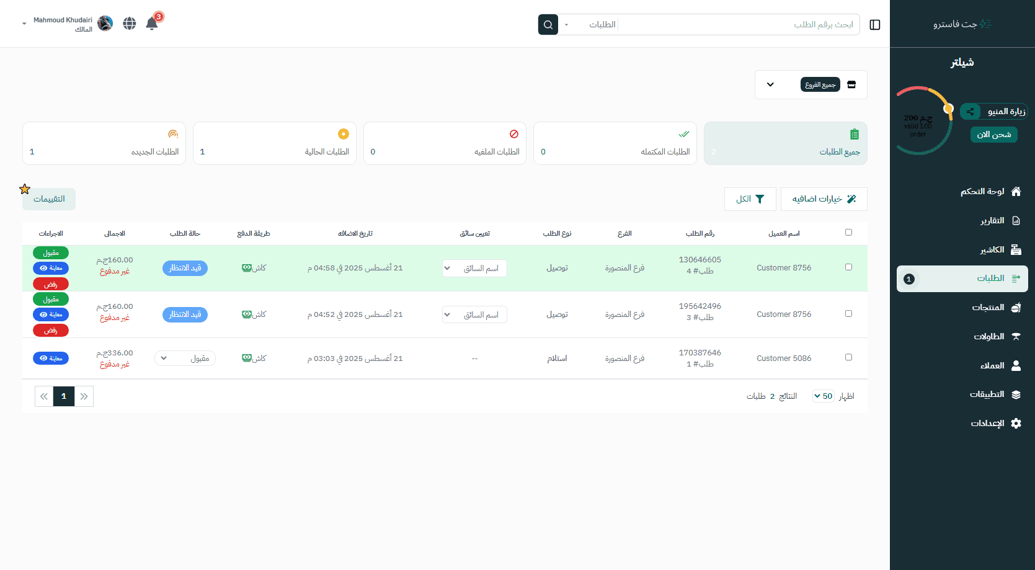The image size is (1035, 570).
Task: Check the select-all checkbox in table header
Action: click(848, 233)
